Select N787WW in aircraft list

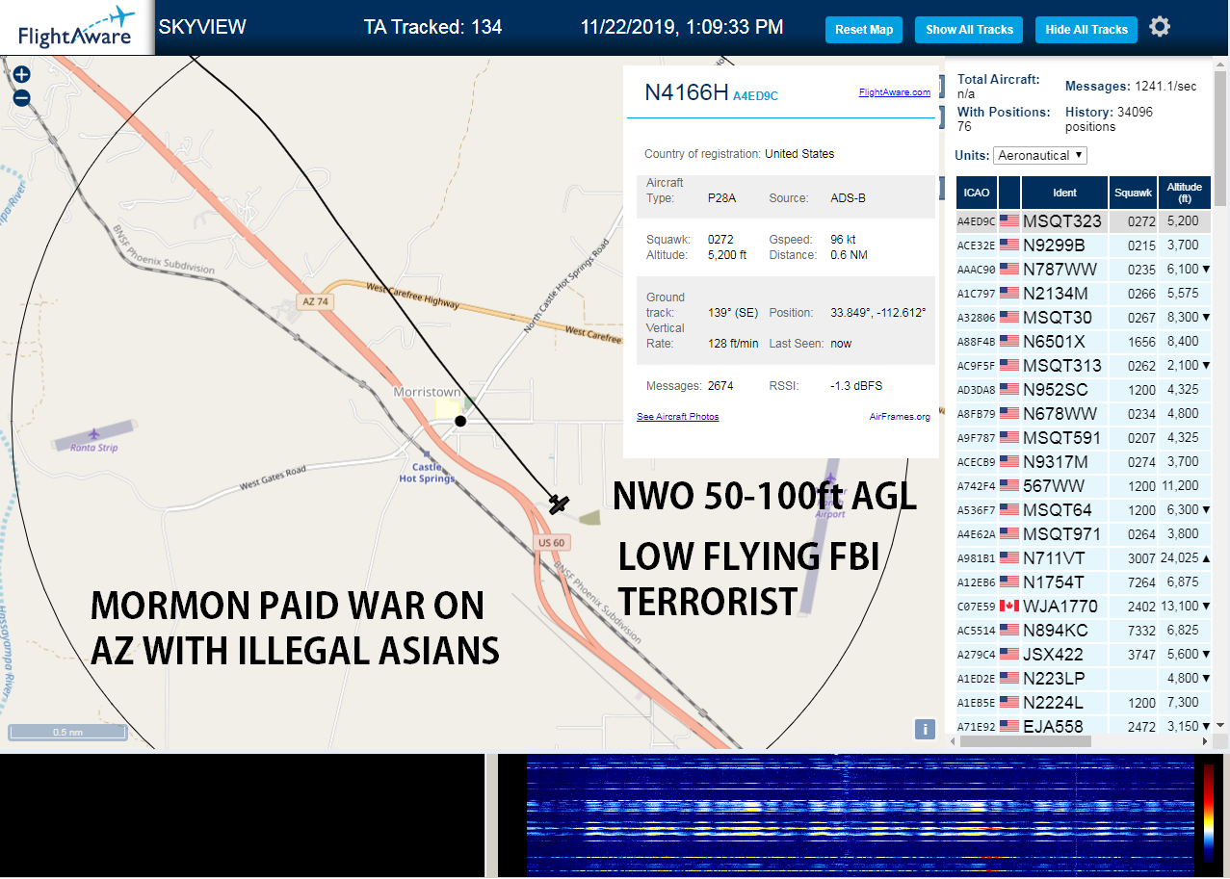1084,270
